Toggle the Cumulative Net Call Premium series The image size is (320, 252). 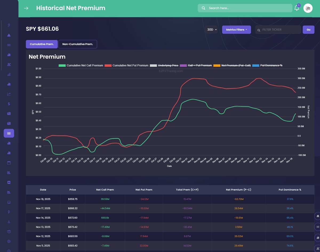point(81,65)
